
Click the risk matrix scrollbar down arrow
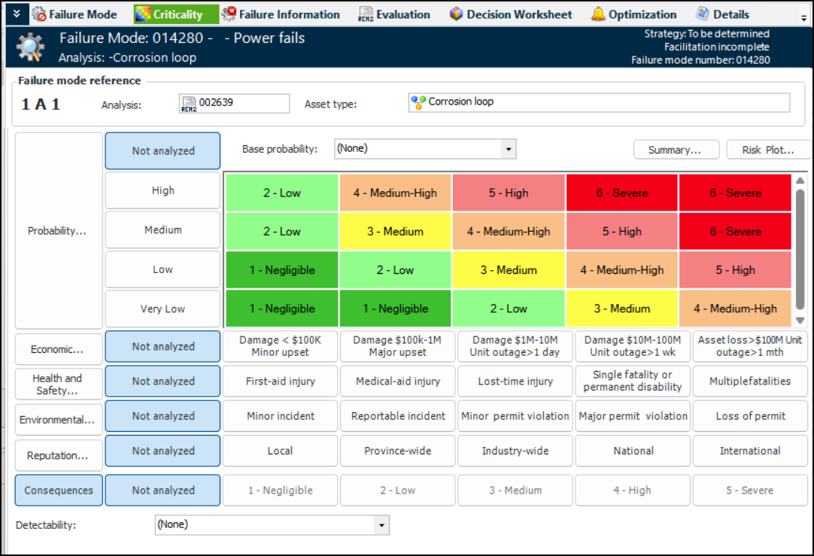point(800,321)
